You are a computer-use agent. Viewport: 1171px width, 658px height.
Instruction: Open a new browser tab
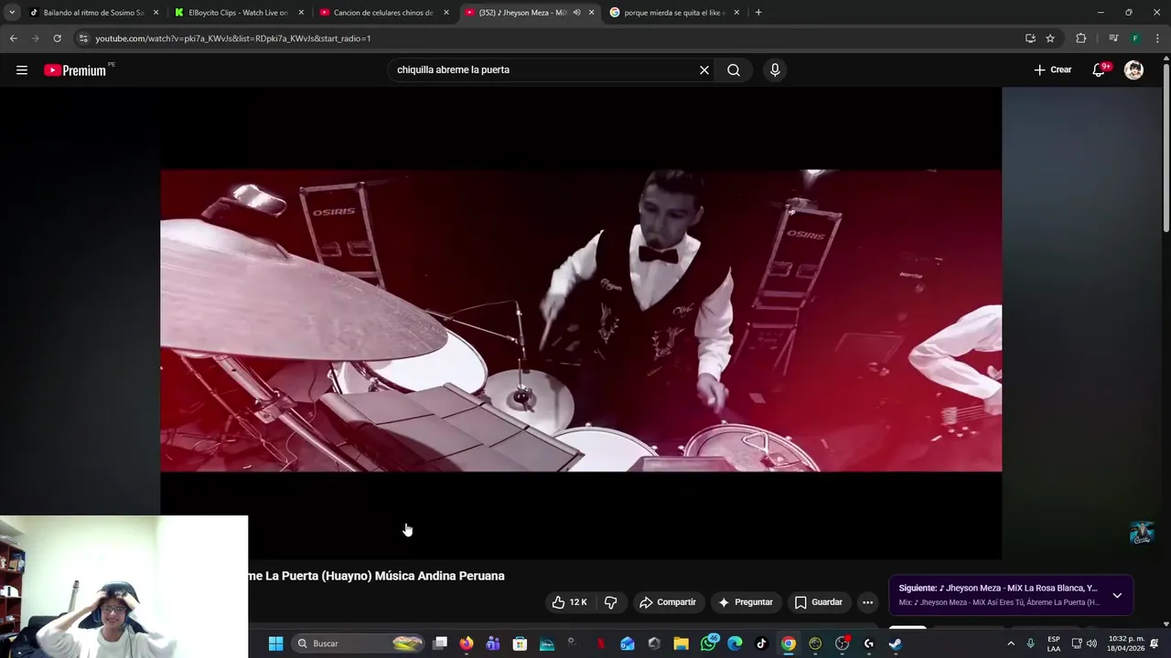pos(758,13)
